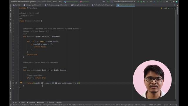
Task: Click the UTF-8 encoding in status bar
Action: (x=159, y=105)
